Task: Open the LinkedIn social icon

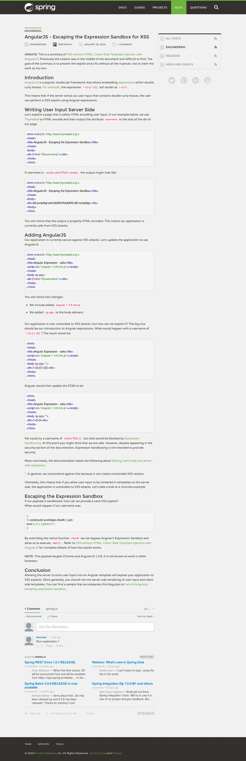Action: 196,80
